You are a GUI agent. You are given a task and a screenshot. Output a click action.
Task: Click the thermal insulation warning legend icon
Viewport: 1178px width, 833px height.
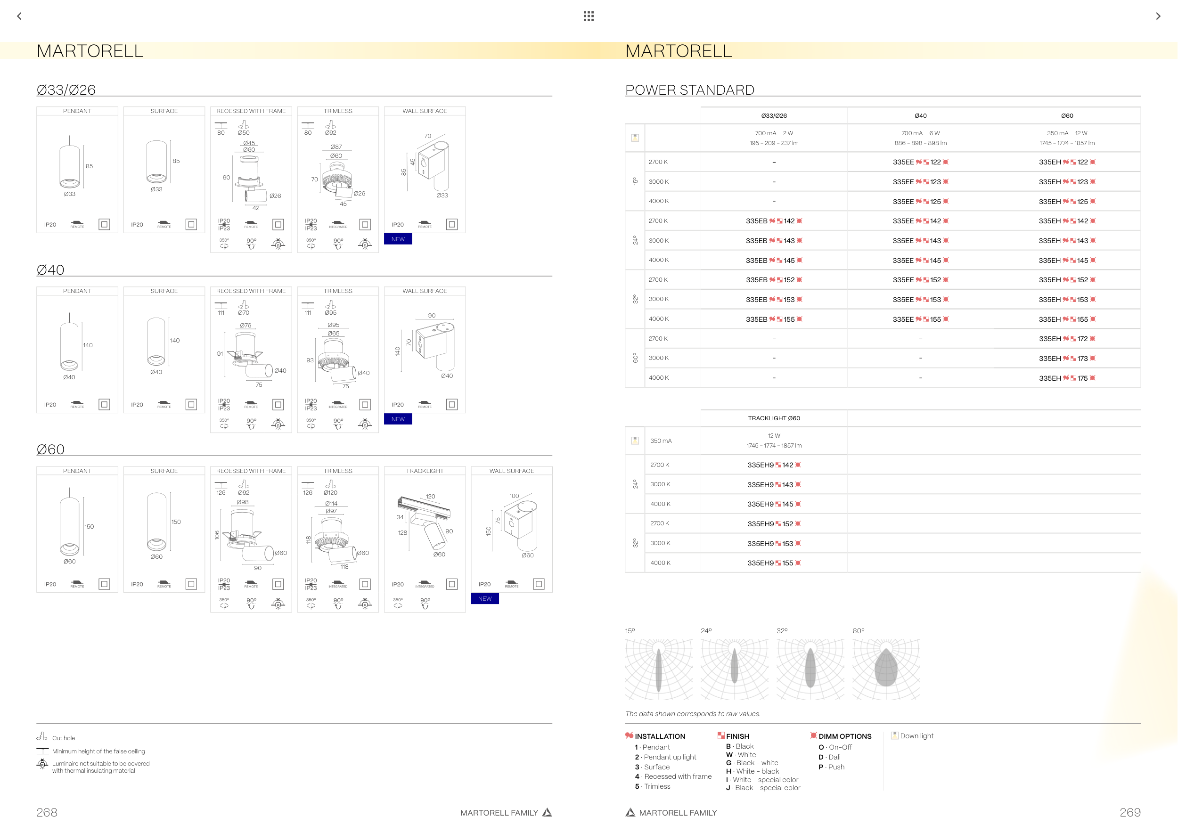point(42,764)
